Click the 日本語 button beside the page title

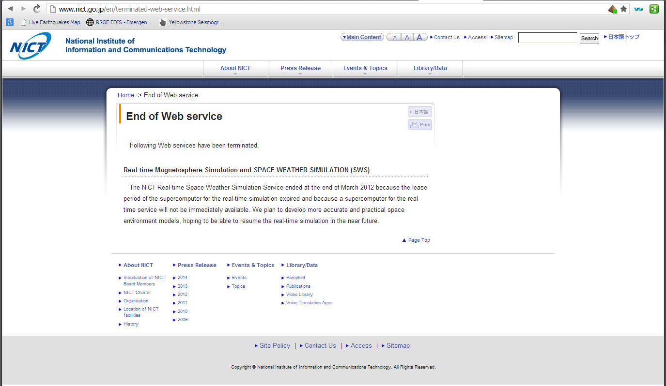(x=420, y=112)
